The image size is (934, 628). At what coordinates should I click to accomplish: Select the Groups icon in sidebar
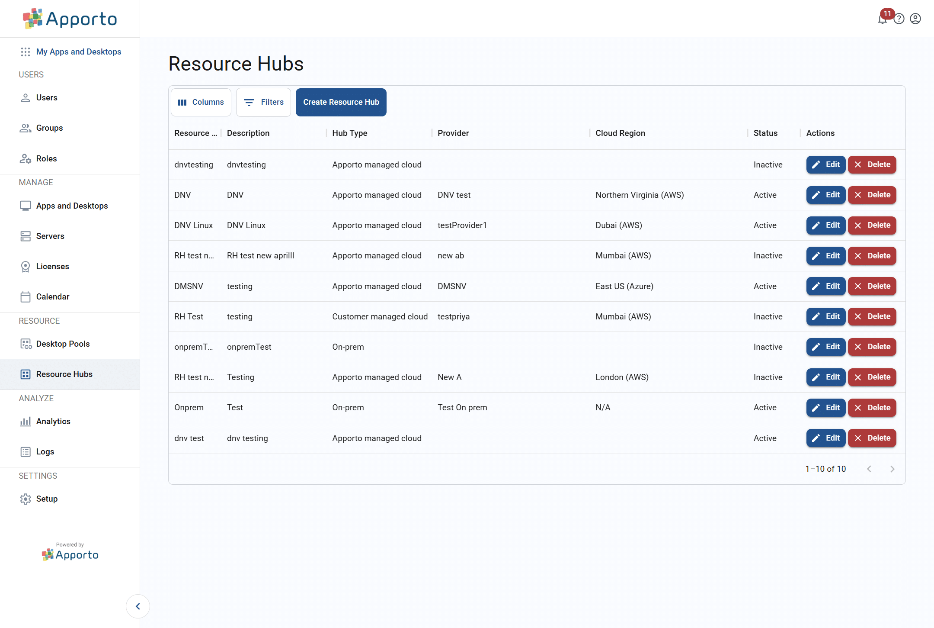(x=25, y=128)
